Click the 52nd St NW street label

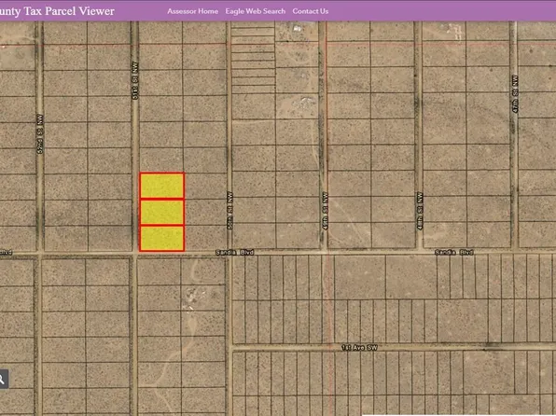click(40, 133)
